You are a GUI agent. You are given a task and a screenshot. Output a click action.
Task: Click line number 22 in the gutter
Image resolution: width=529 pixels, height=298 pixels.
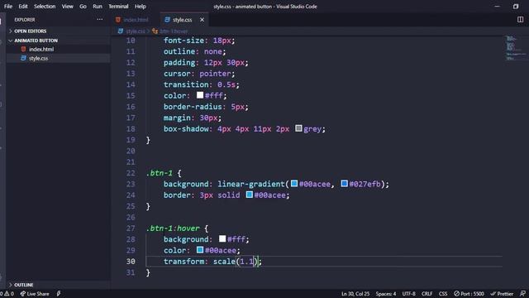131,173
